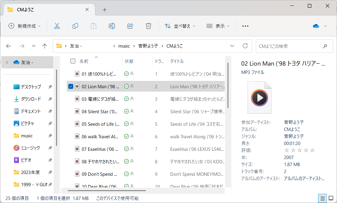
Task: Uncheck the 02 Lion Man file checkbox
Action: [71, 86]
